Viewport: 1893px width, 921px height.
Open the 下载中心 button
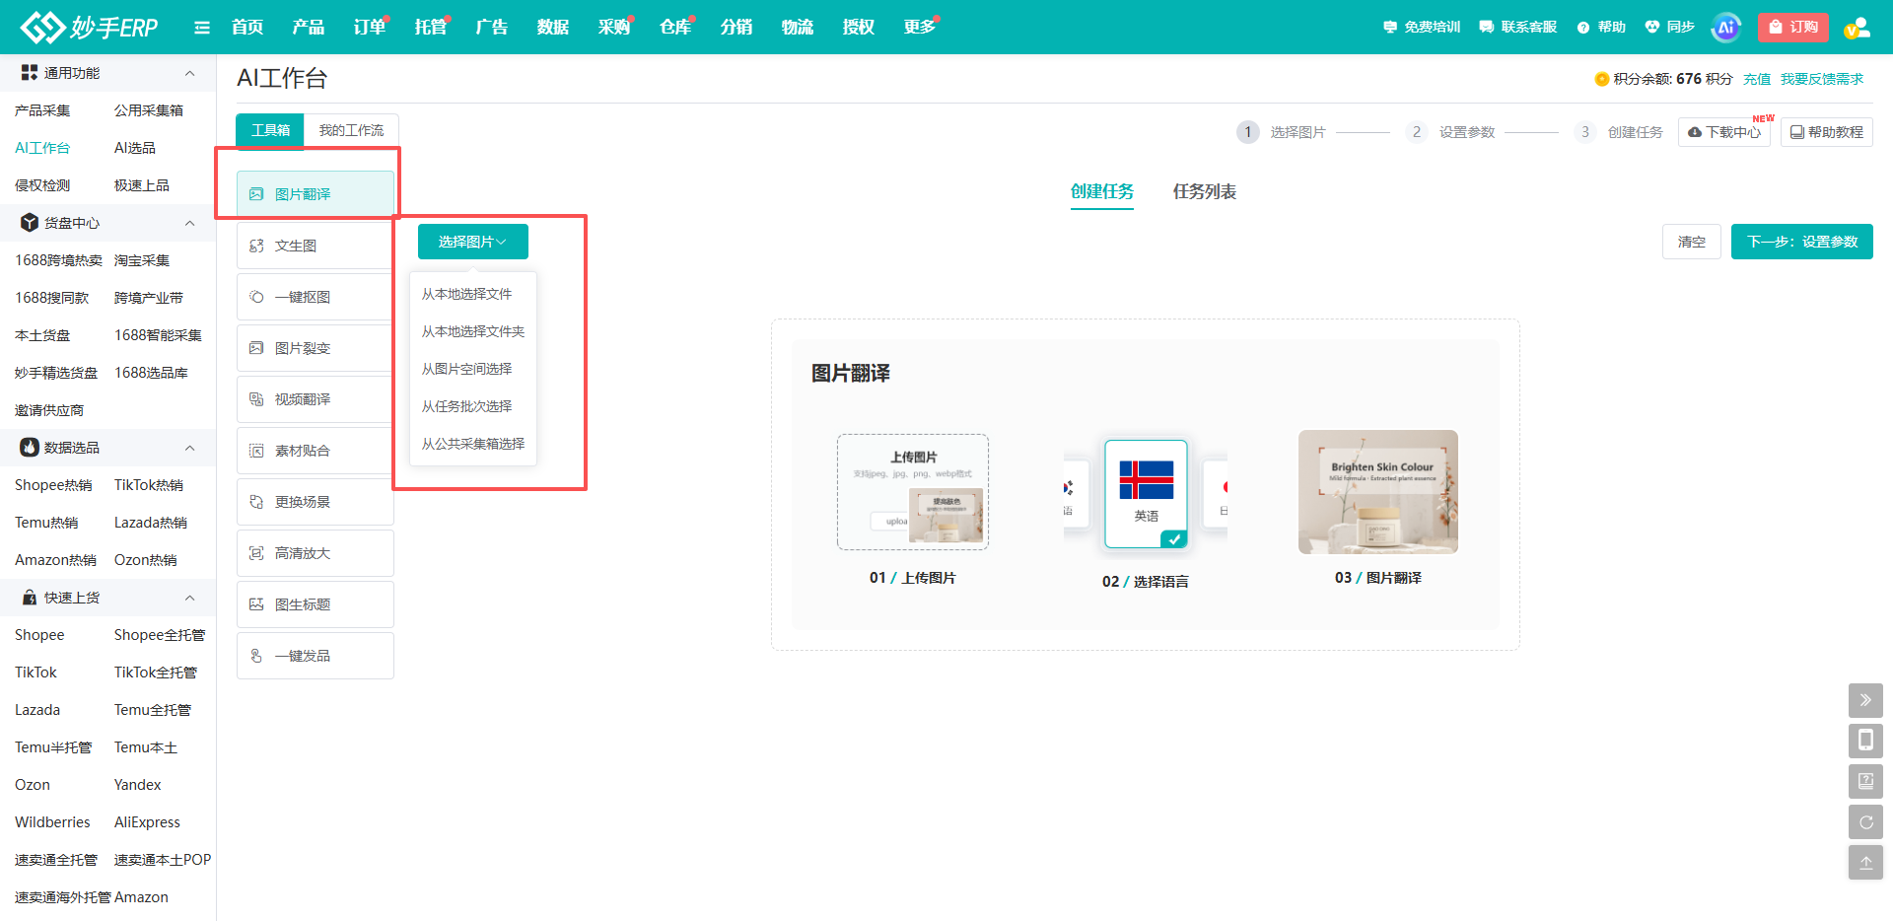(x=1724, y=132)
